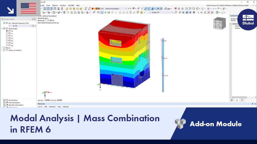Click Settings in the Materials panel

tap(66, 106)
